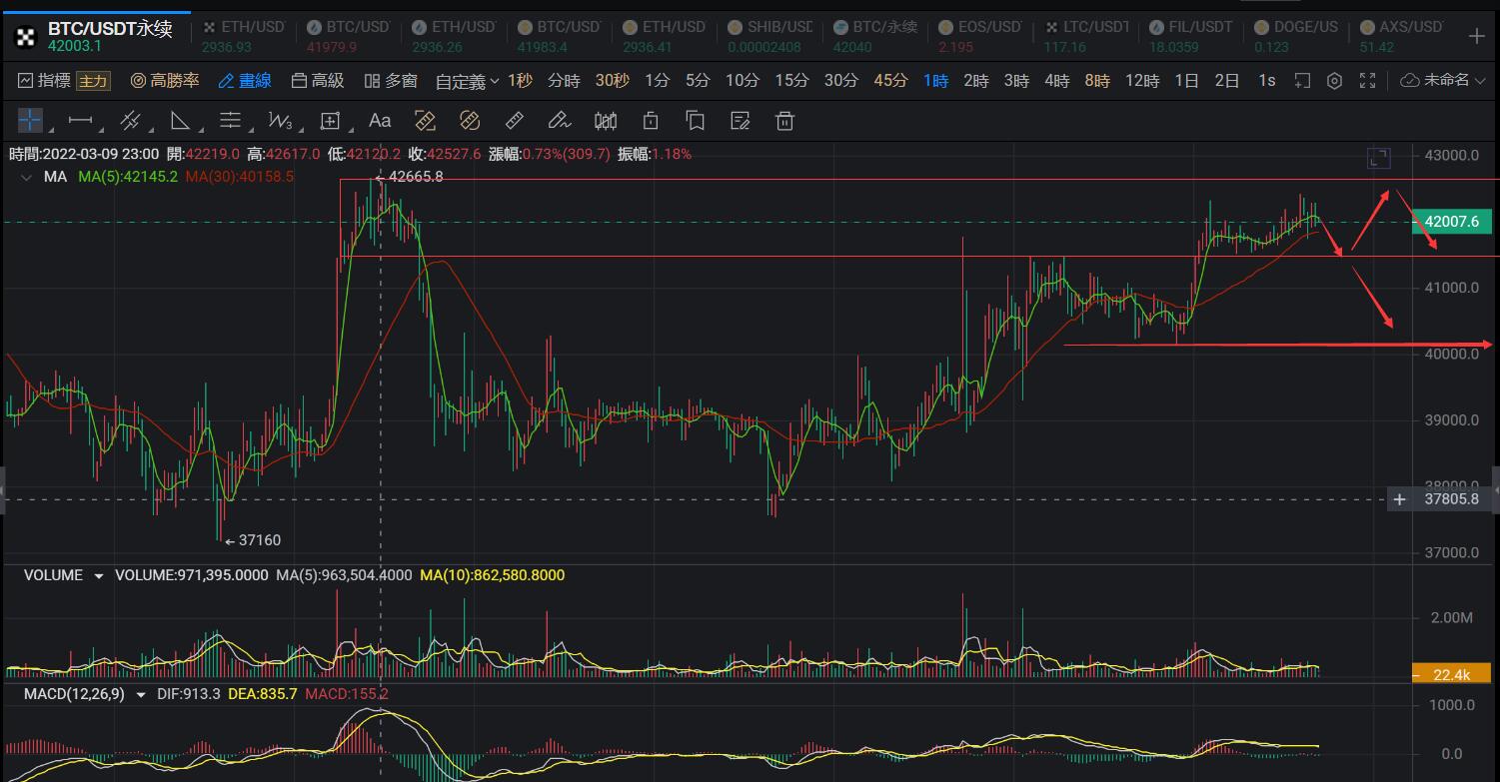Select the 1s timeframe
This screenshot has height=782, width=1500.
click(1267, 81)
